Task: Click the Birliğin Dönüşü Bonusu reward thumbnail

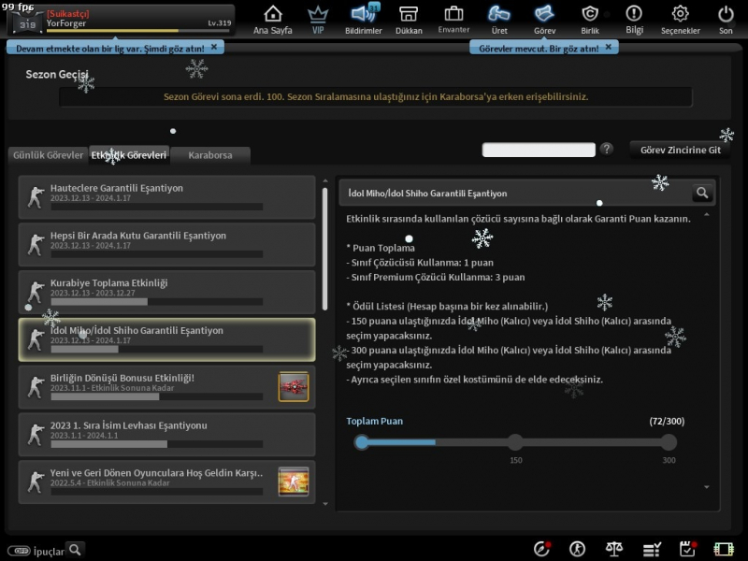Action: tap(294, 386)
